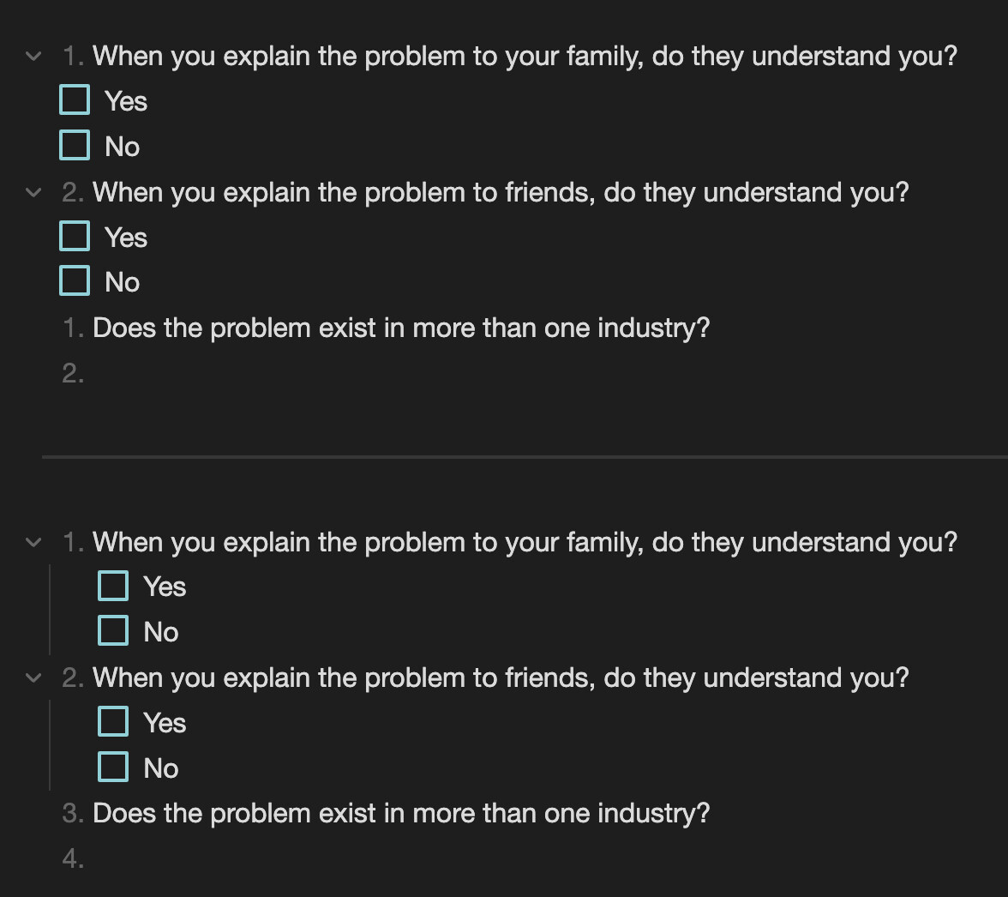Viewport: 1008px width, 897px height.
Task: Click the family question text in the lower list
Action: pos(524,542)
